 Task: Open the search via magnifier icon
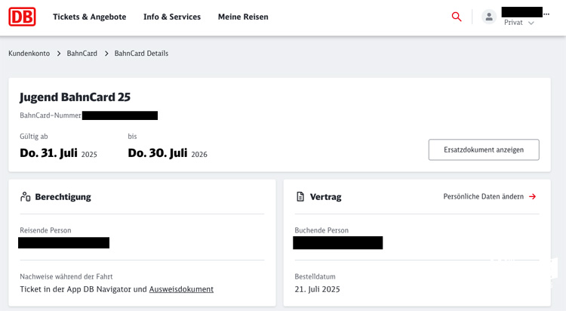tap(457, 17)
